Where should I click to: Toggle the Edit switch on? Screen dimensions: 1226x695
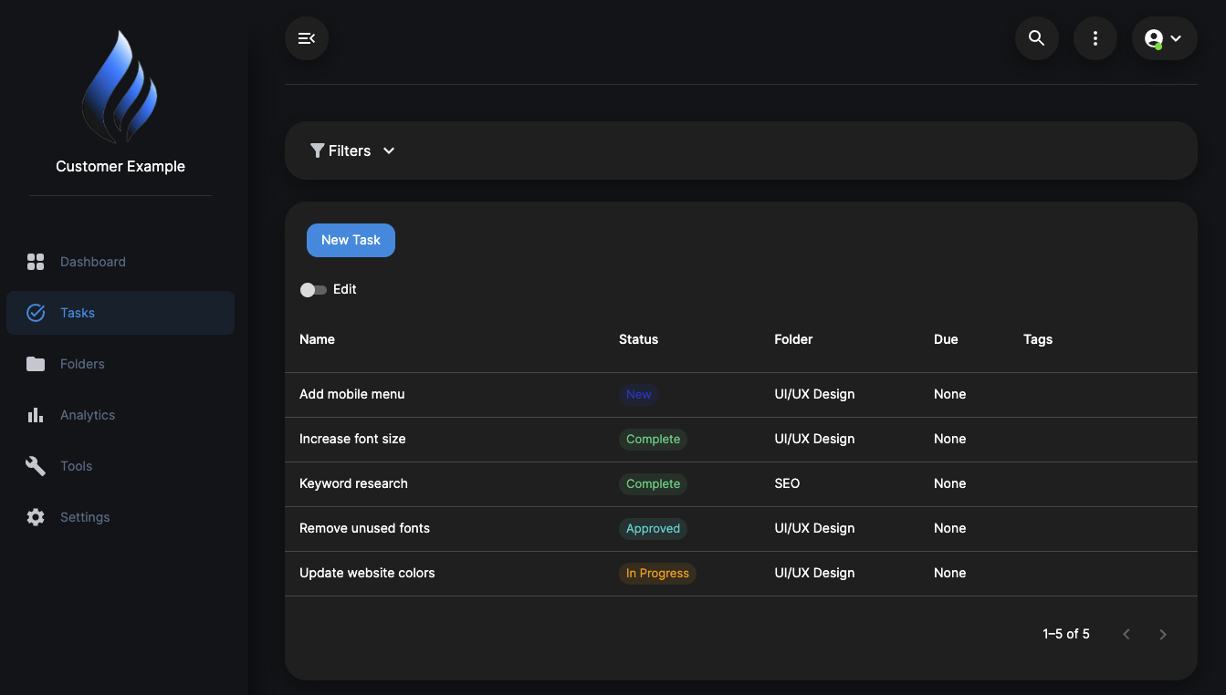313,290
